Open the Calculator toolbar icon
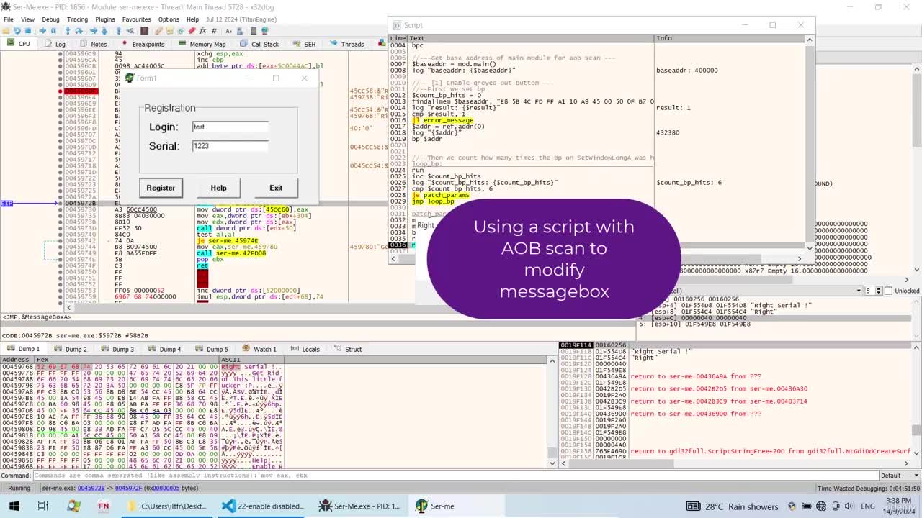 254,31
